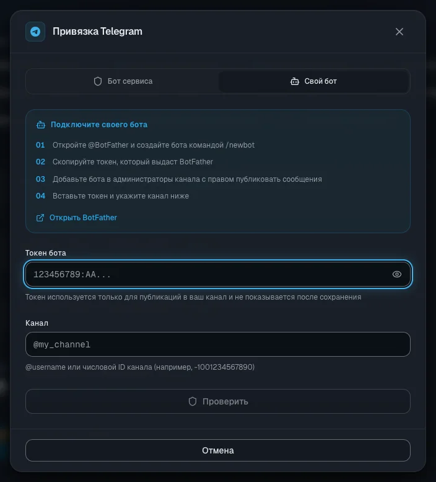
Task: Click step 03 text Добавьте бота в администраторы
Action: pyautogui.click(x=187, y=179)
